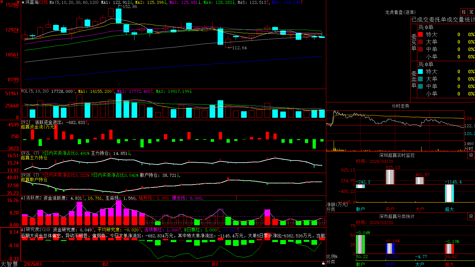The image size is (475, 267).
Task: Click the green 散户 bar at 50.22 percent
Action: (x=360, y=244)
